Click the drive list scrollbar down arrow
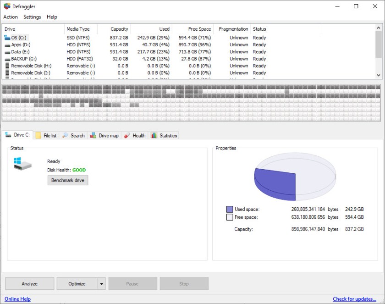This screenshot has width=385, height=304. point(379,75)
